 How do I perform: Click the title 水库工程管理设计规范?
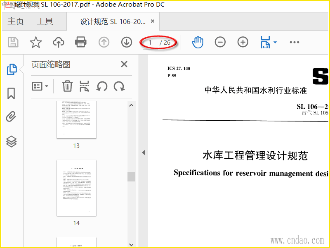coord(255,156)
